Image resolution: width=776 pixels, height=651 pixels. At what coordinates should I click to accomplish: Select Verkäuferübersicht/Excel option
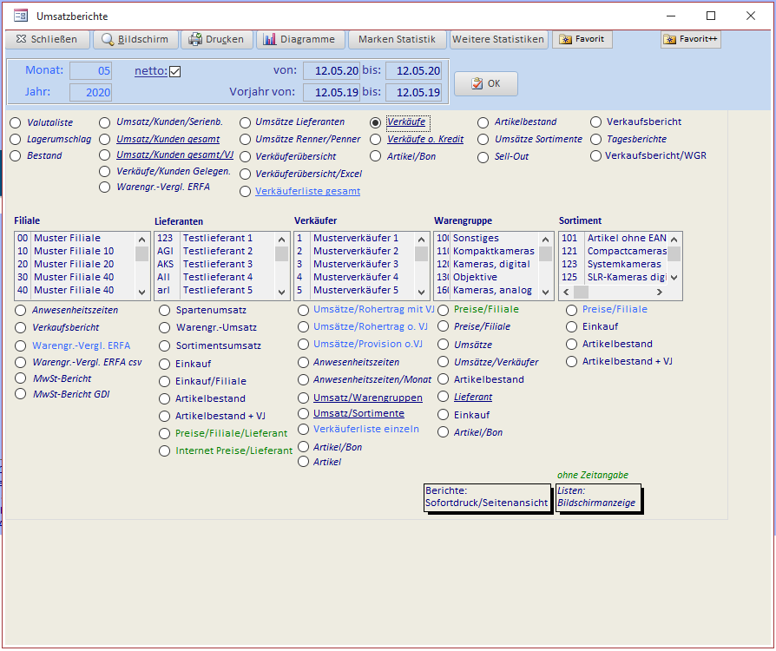pyautogui.click(x=245, y=174)
